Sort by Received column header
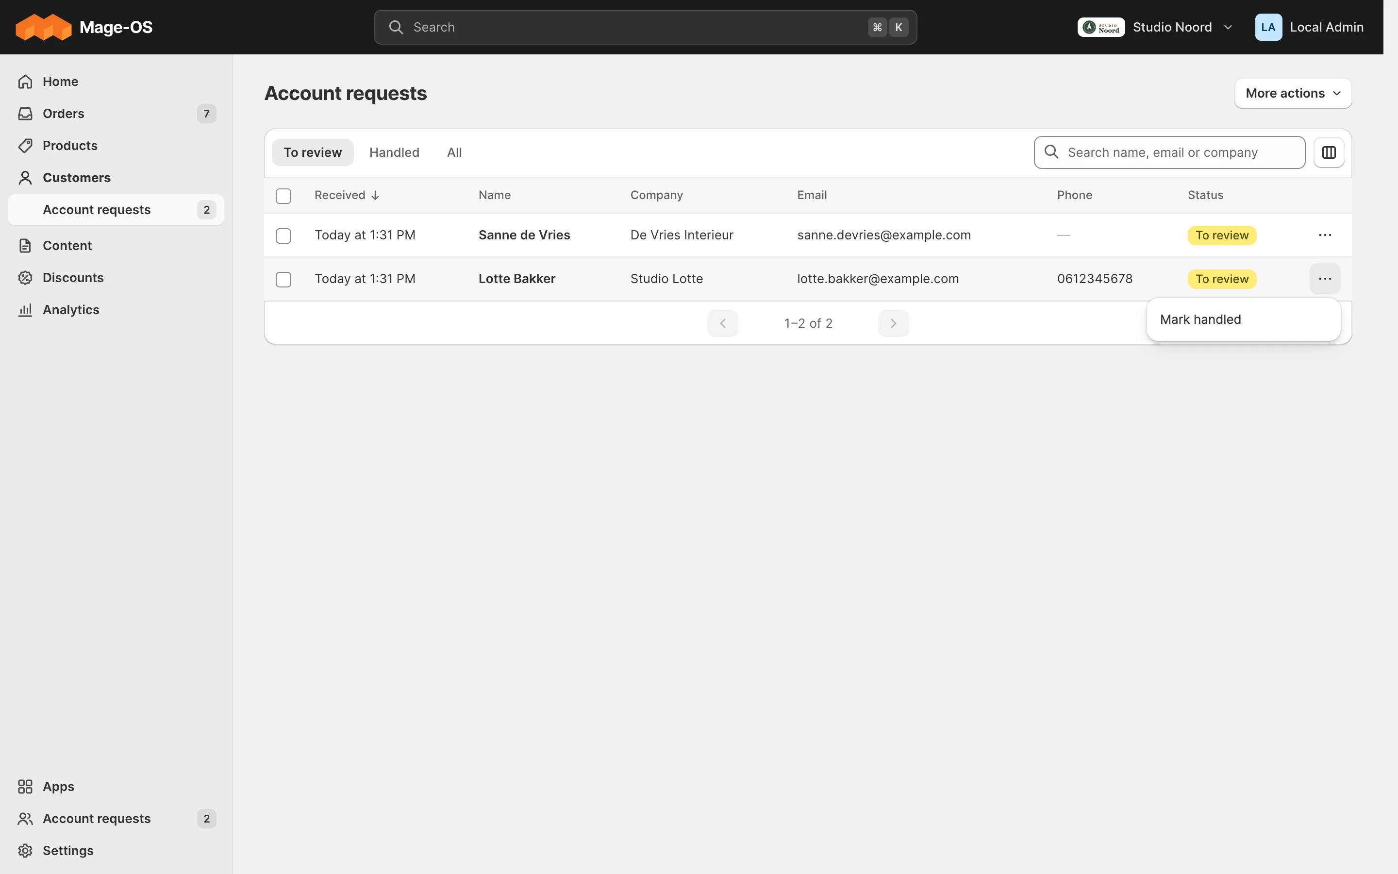 point(347,195)
